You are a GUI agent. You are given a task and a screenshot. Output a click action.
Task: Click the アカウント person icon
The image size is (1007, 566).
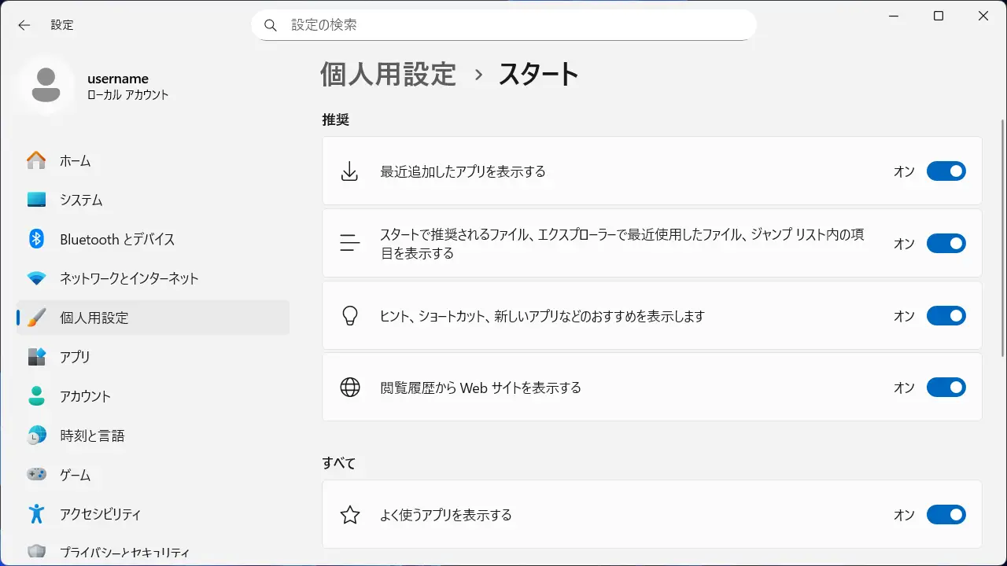point(36,396)
